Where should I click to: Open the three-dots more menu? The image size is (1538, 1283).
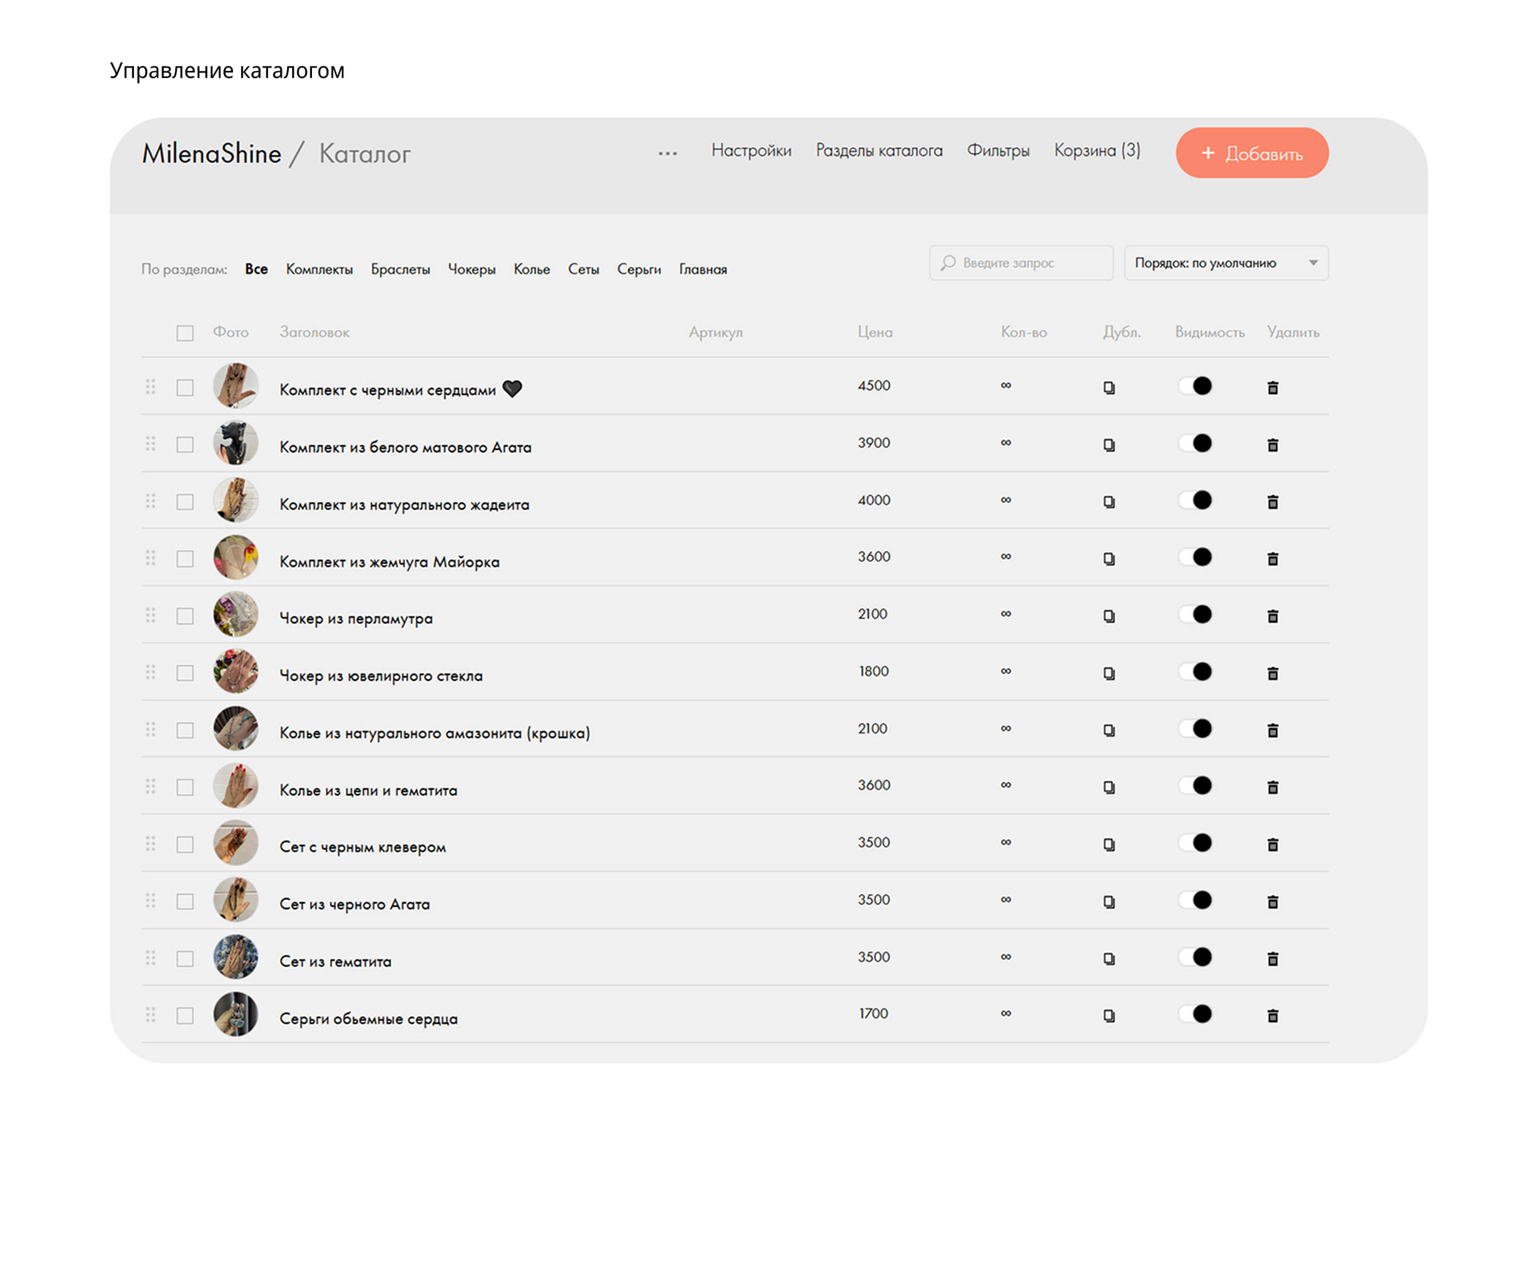point(667,153)
